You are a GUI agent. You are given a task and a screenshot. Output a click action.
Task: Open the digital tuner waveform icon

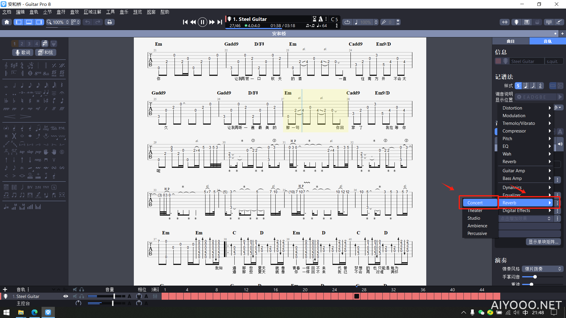[505, 22]
